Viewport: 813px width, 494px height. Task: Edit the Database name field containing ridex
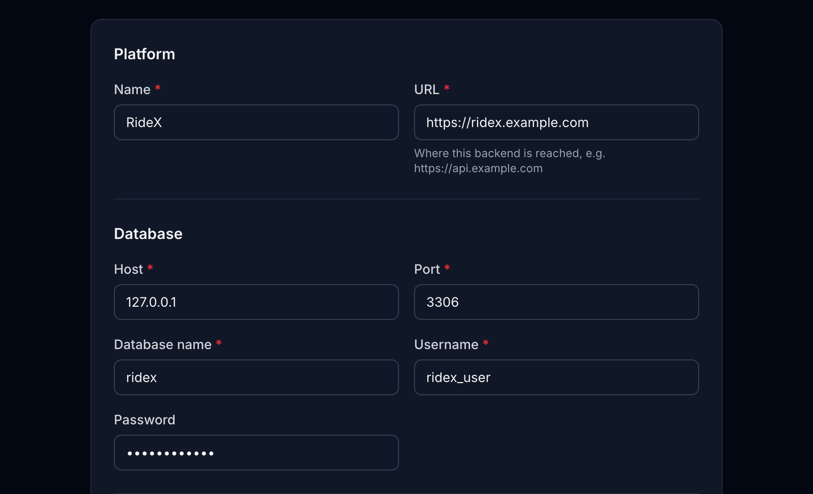(x=256, y=377)
